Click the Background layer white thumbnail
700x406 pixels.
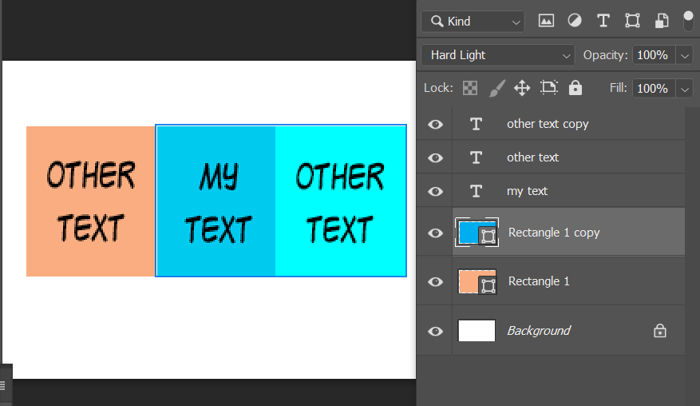pos(477,330)
